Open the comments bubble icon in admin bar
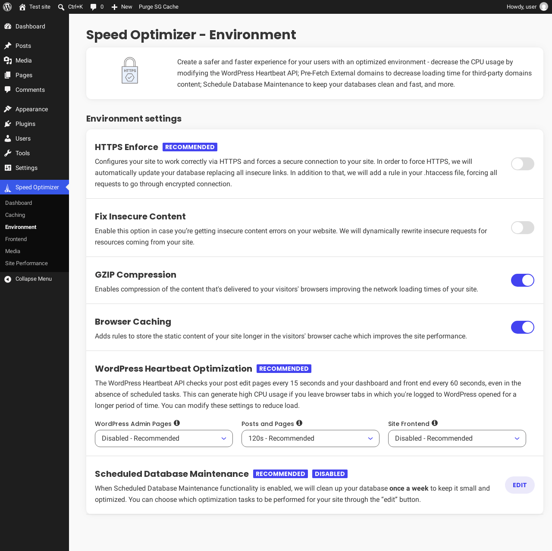This screenshot has height=551, width=552. [93, 7]
